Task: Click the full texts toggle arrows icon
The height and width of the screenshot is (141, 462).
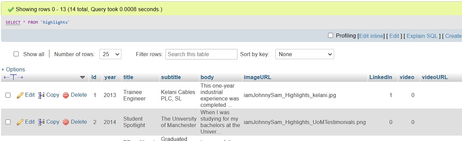Action: pyautogui.click(x=13, y=77)
